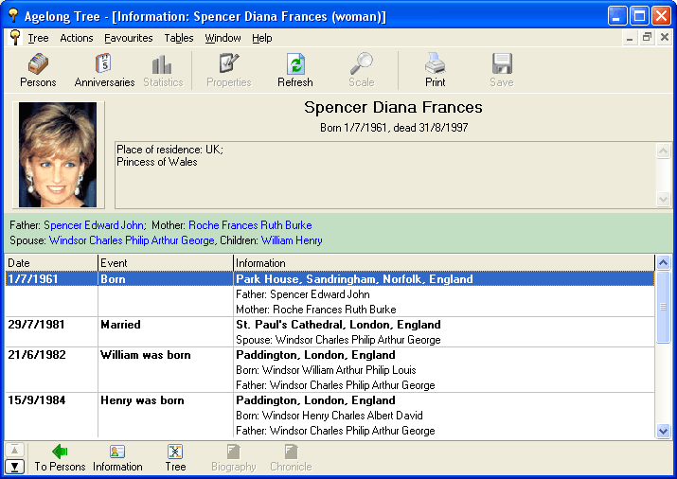
Task: Click the 'William was born' event cell
Action: (x=166, y=355)
